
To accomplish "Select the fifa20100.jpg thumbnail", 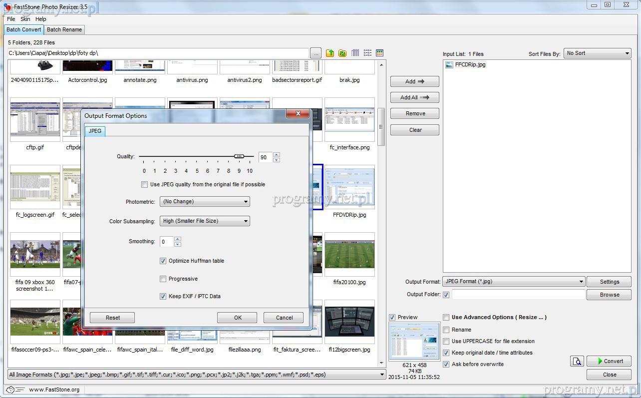I will [349, 255].
